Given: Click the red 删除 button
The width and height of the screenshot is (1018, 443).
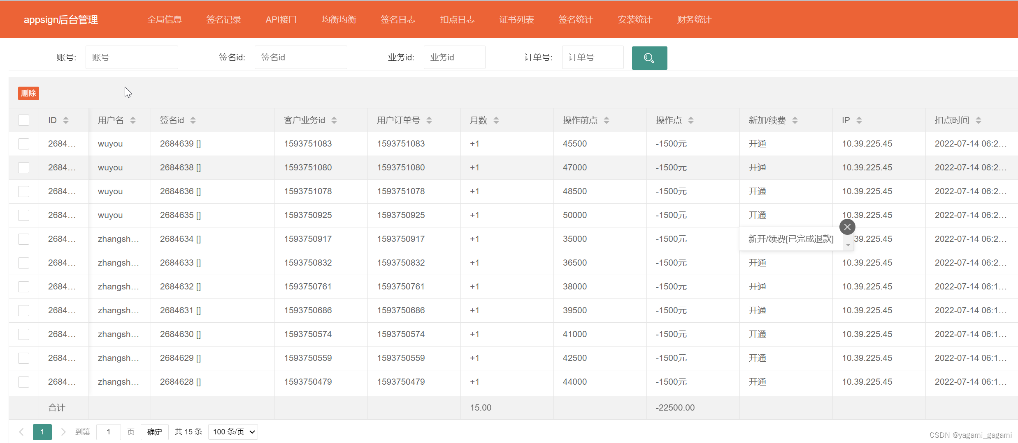Looking at the screenshot, I should point(28,93).
